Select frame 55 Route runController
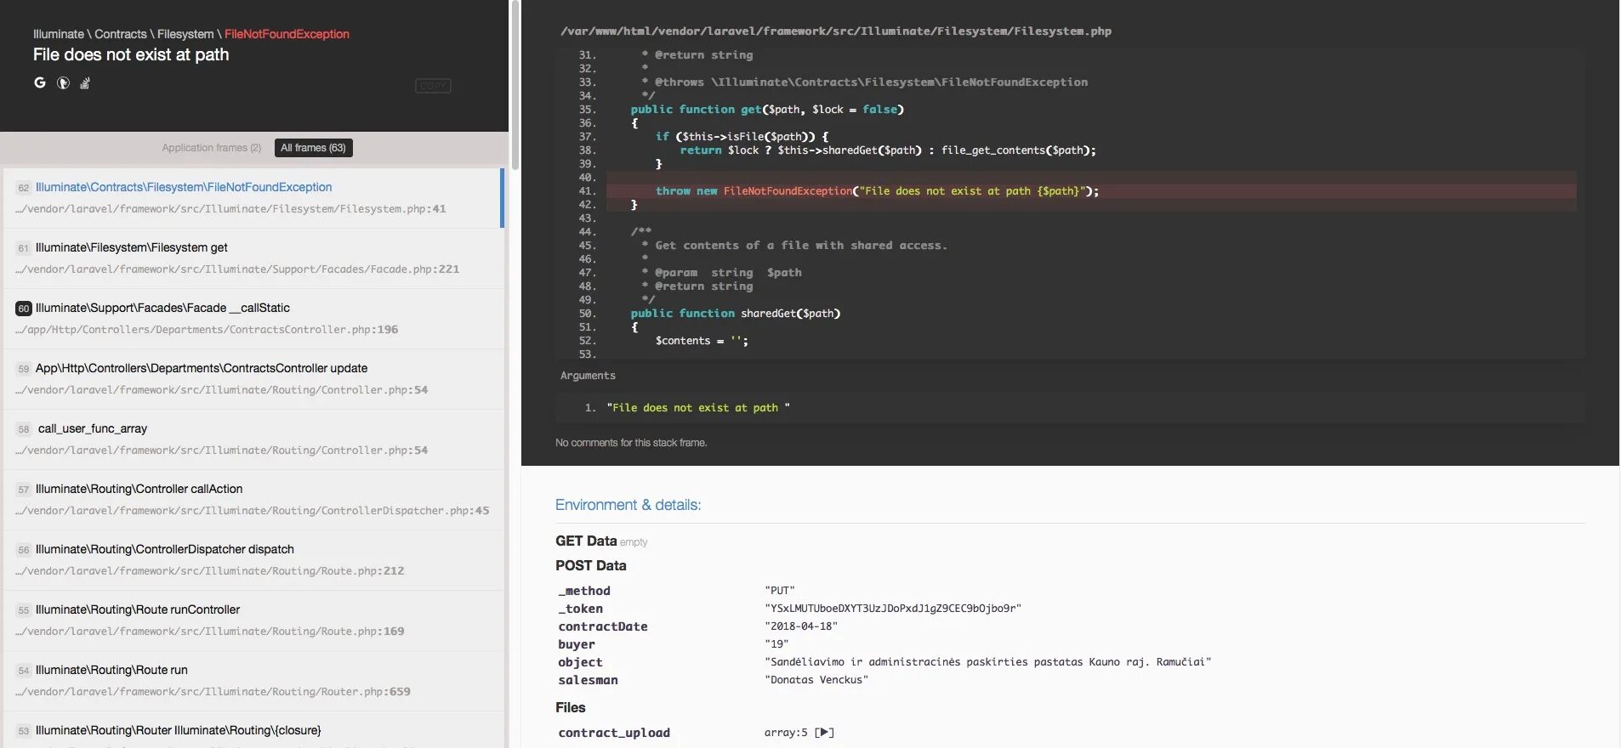Image resolution: width=1621 pixels, height=748 pixels. click(x=253, y=620)
